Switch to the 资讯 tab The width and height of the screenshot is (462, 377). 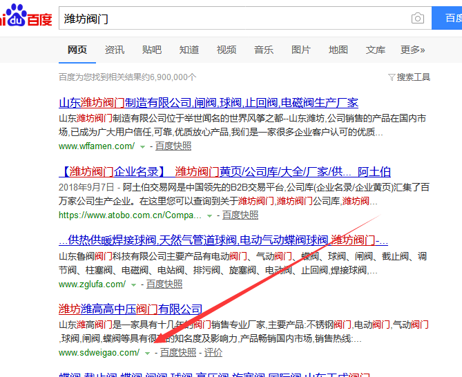115,50
